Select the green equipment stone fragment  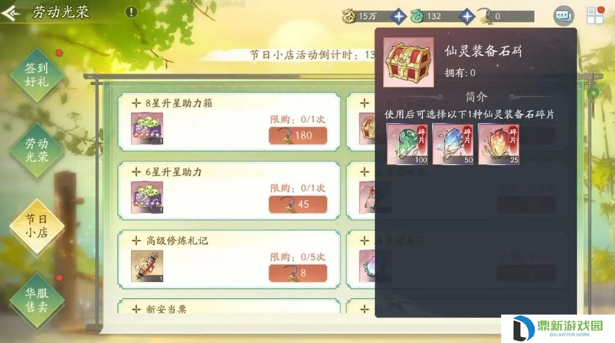[407, 144]
